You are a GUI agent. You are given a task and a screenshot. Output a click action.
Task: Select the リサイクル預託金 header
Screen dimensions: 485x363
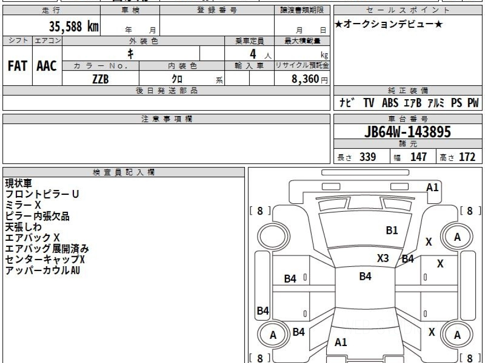point(302,66)
